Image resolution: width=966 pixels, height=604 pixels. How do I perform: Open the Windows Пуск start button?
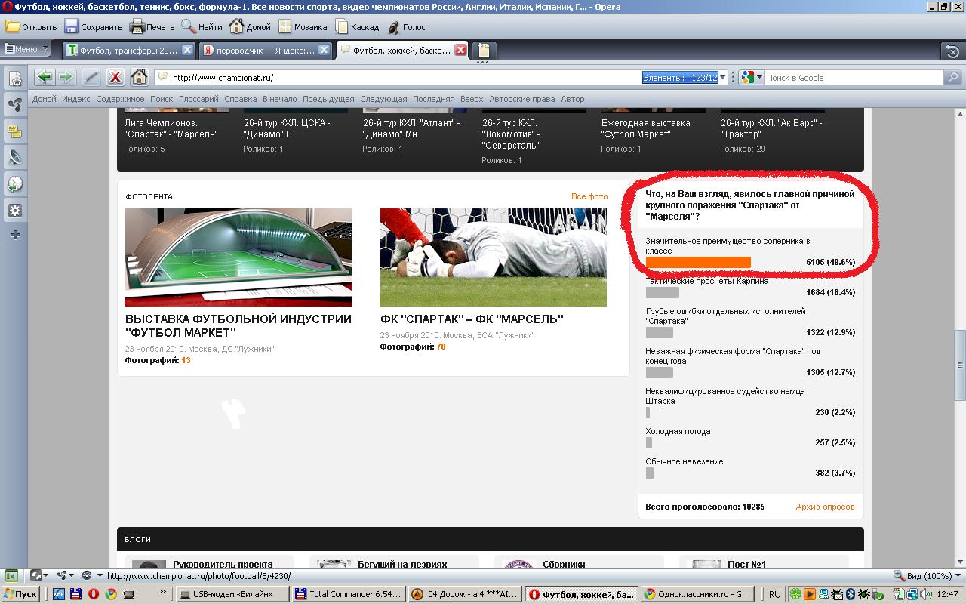(20, 594)
